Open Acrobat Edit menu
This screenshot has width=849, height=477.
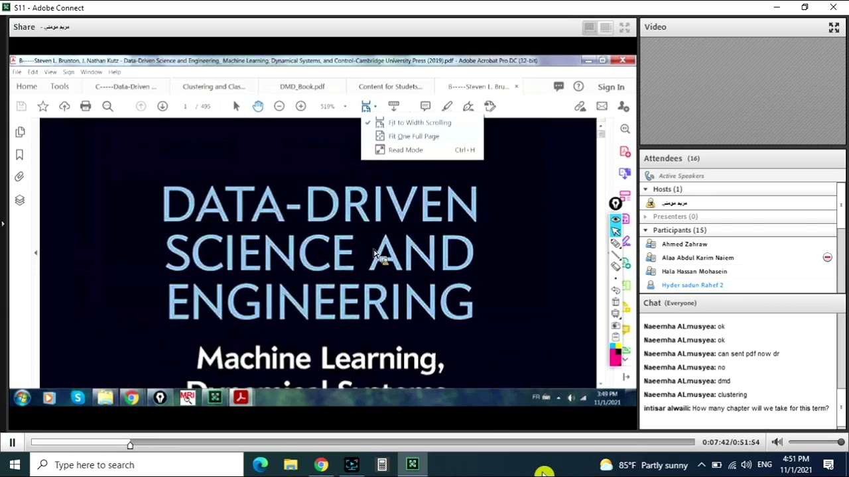point(33,72)
